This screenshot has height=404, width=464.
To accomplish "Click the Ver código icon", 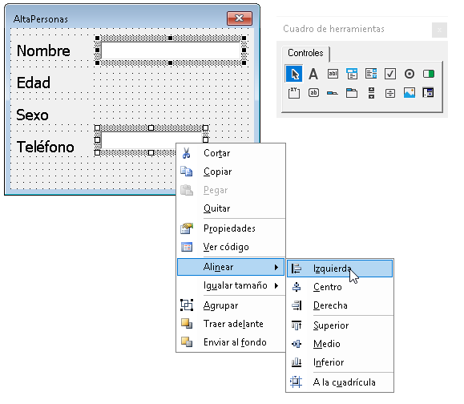I will pos(187,247).
